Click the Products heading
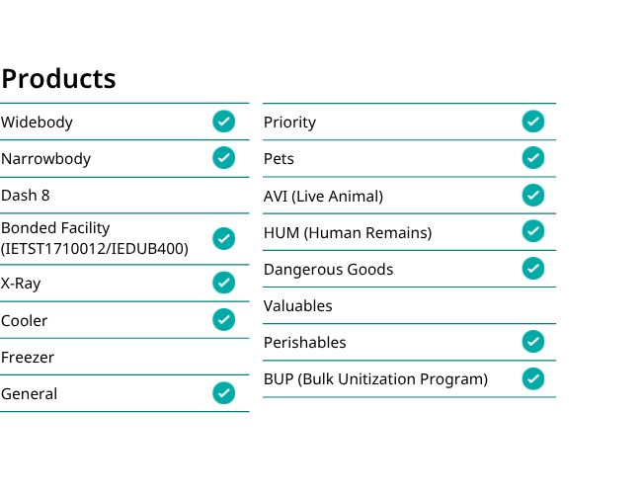Viewport: 642px width, 494px height. [x=58, y=78]
